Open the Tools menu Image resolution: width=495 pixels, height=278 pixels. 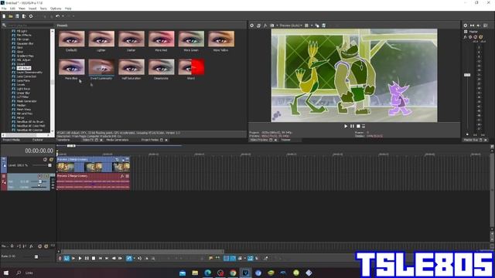[43, 8]
